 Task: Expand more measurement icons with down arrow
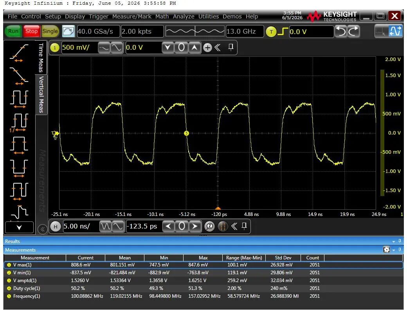(19, 227)
